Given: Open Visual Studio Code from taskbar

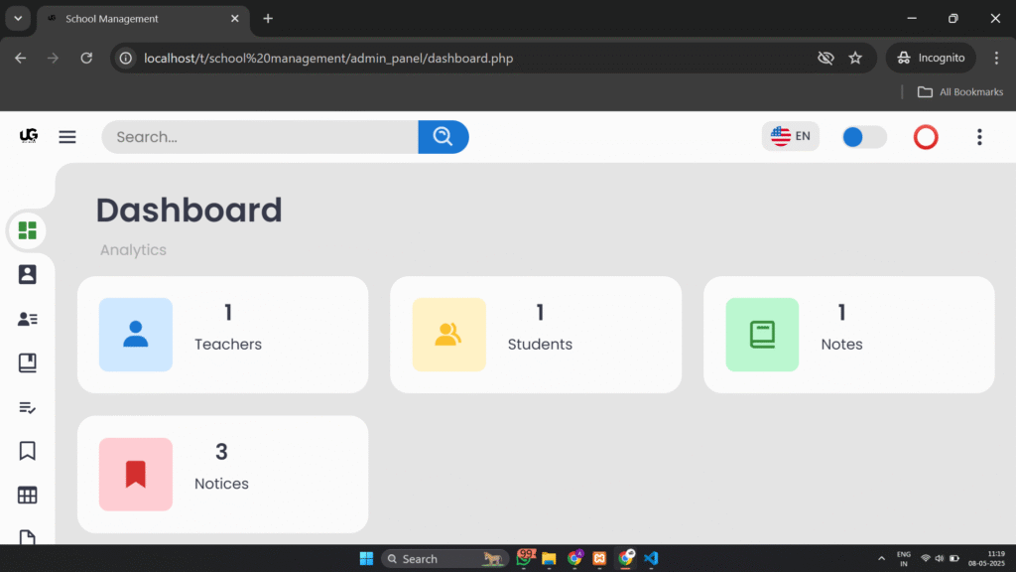Looking at the screenshot, I should 651,558.
